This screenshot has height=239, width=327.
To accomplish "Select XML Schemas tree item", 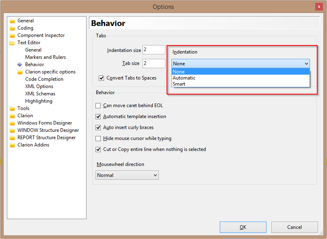I will pyautogui.click(x=40, y=94).
